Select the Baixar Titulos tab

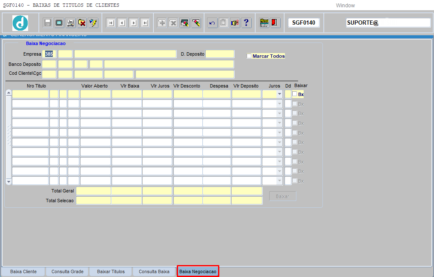coord(111,271)
